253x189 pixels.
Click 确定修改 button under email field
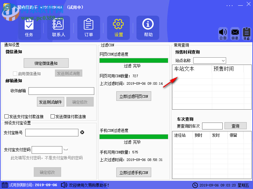(80, 102)
